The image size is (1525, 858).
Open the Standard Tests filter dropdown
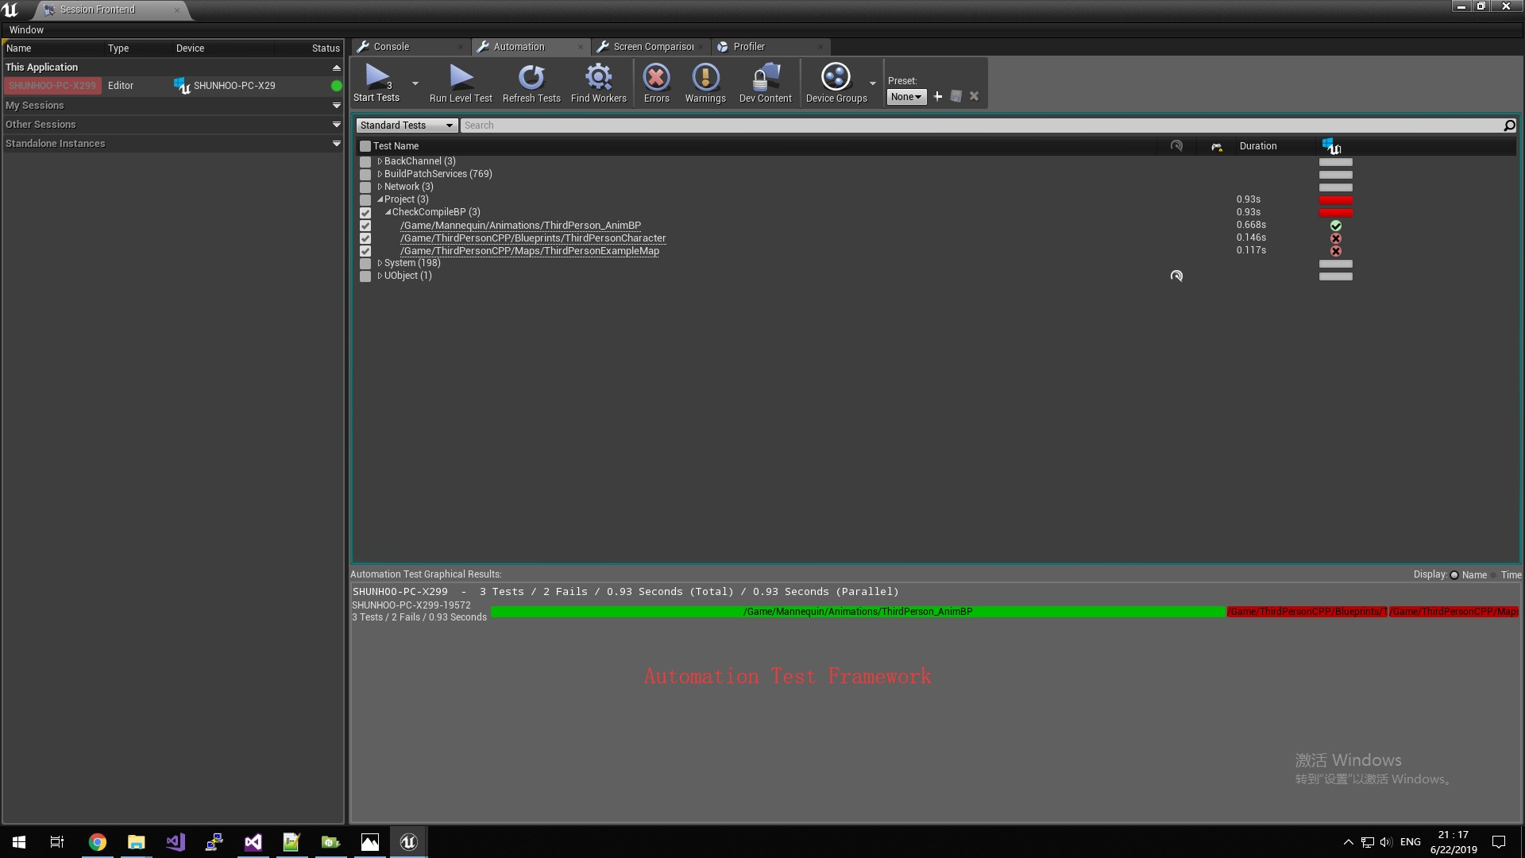click(406, 126)
